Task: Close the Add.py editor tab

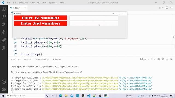Action: coord(25,8)
